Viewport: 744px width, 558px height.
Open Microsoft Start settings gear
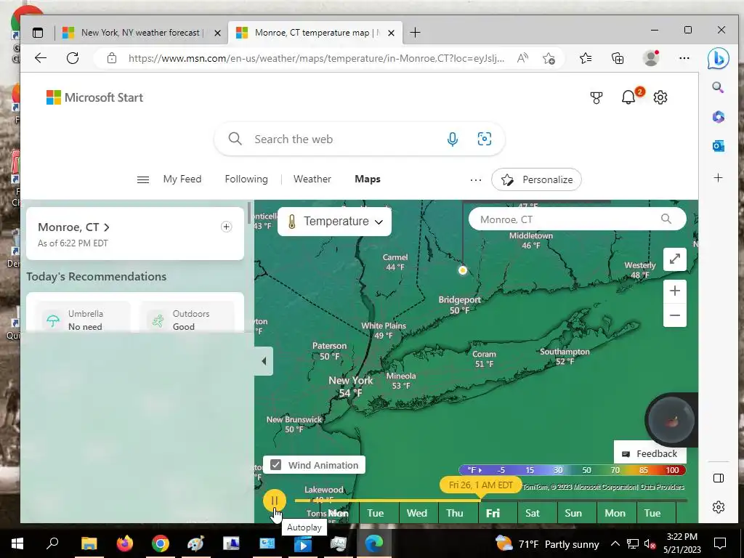[x=660, y=97]
